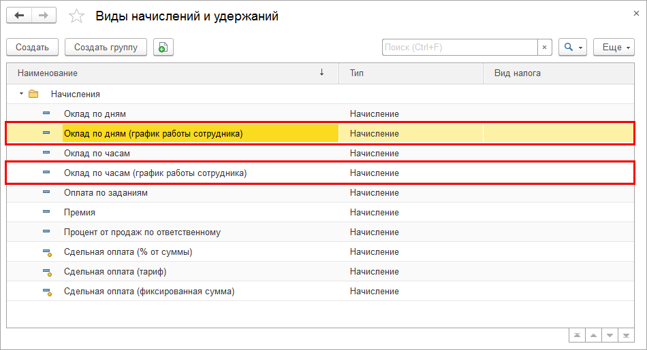Collapse the Начисления group
The width and height of the screenshot is (647, 350).
pos(21,94)
